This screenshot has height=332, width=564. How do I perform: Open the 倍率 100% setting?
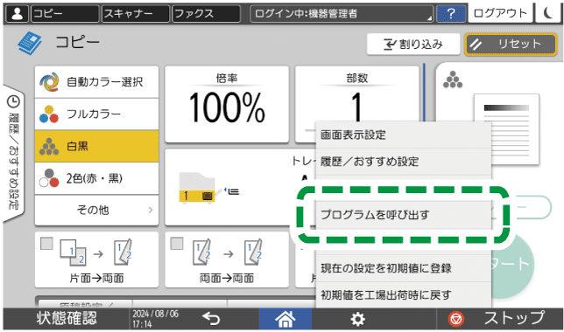click(227, 104)
